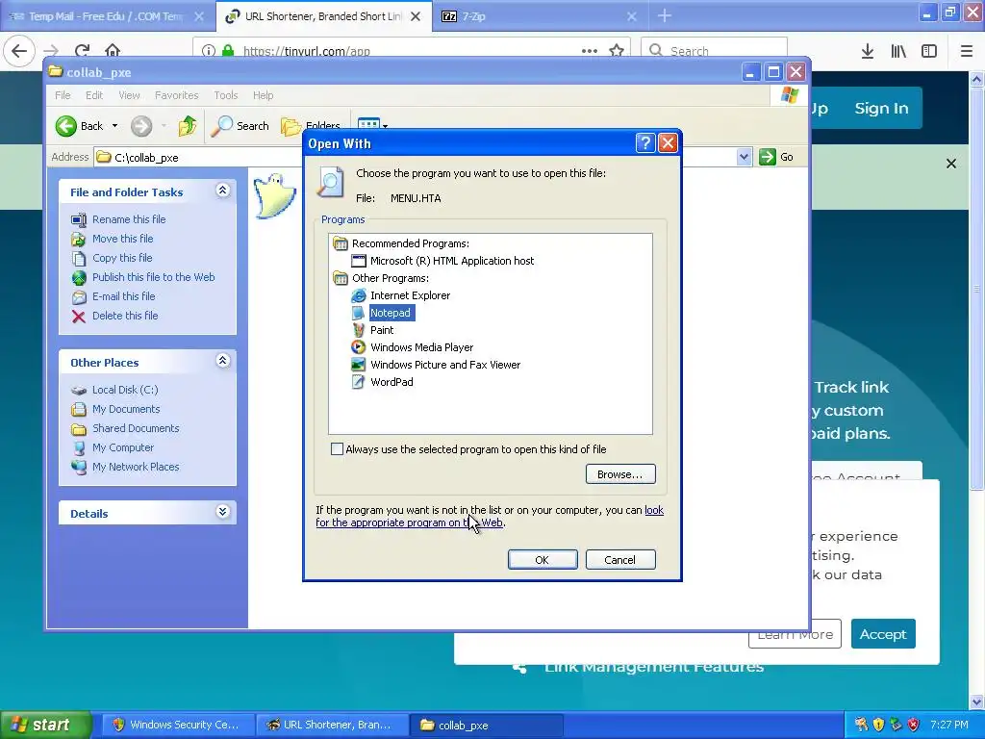The width and height of the screenshot is (985, 739).
Task: Click Search in the Explorer toolbar
Action: tap(240, 126)
